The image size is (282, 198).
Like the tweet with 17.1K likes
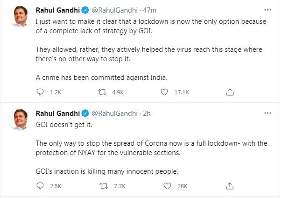pyautogui.click(x=164, y=92)
